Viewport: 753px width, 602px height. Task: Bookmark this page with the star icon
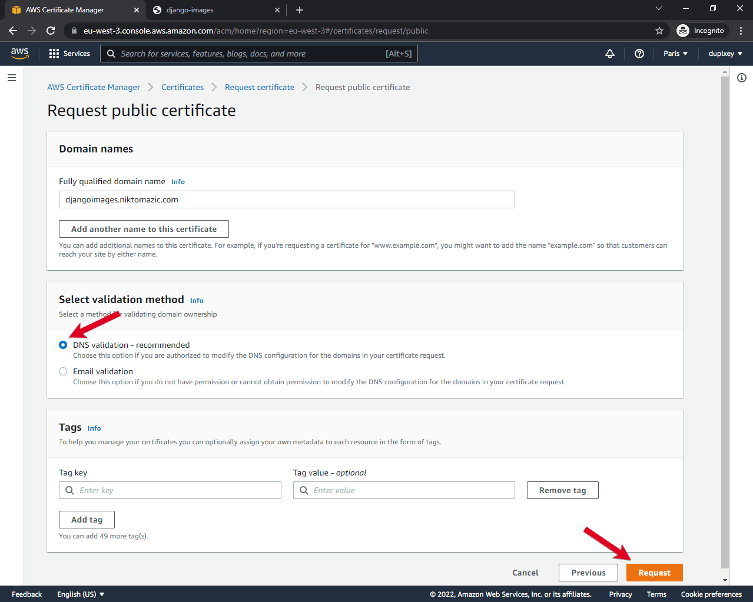(x=659, y=30)
